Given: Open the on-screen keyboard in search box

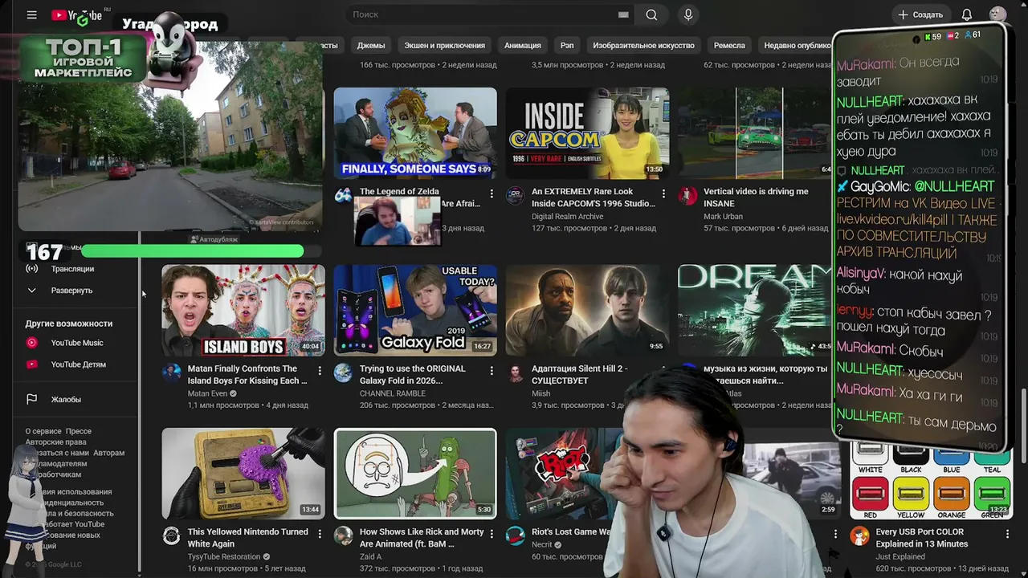Looking at the screenshot, I should pos(623,14).
